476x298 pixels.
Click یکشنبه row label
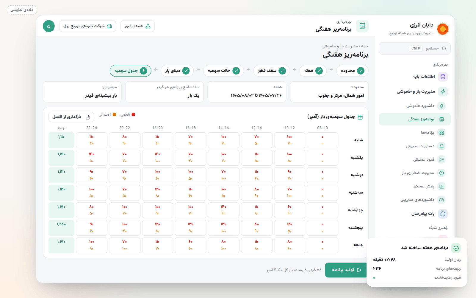[357, 158]
